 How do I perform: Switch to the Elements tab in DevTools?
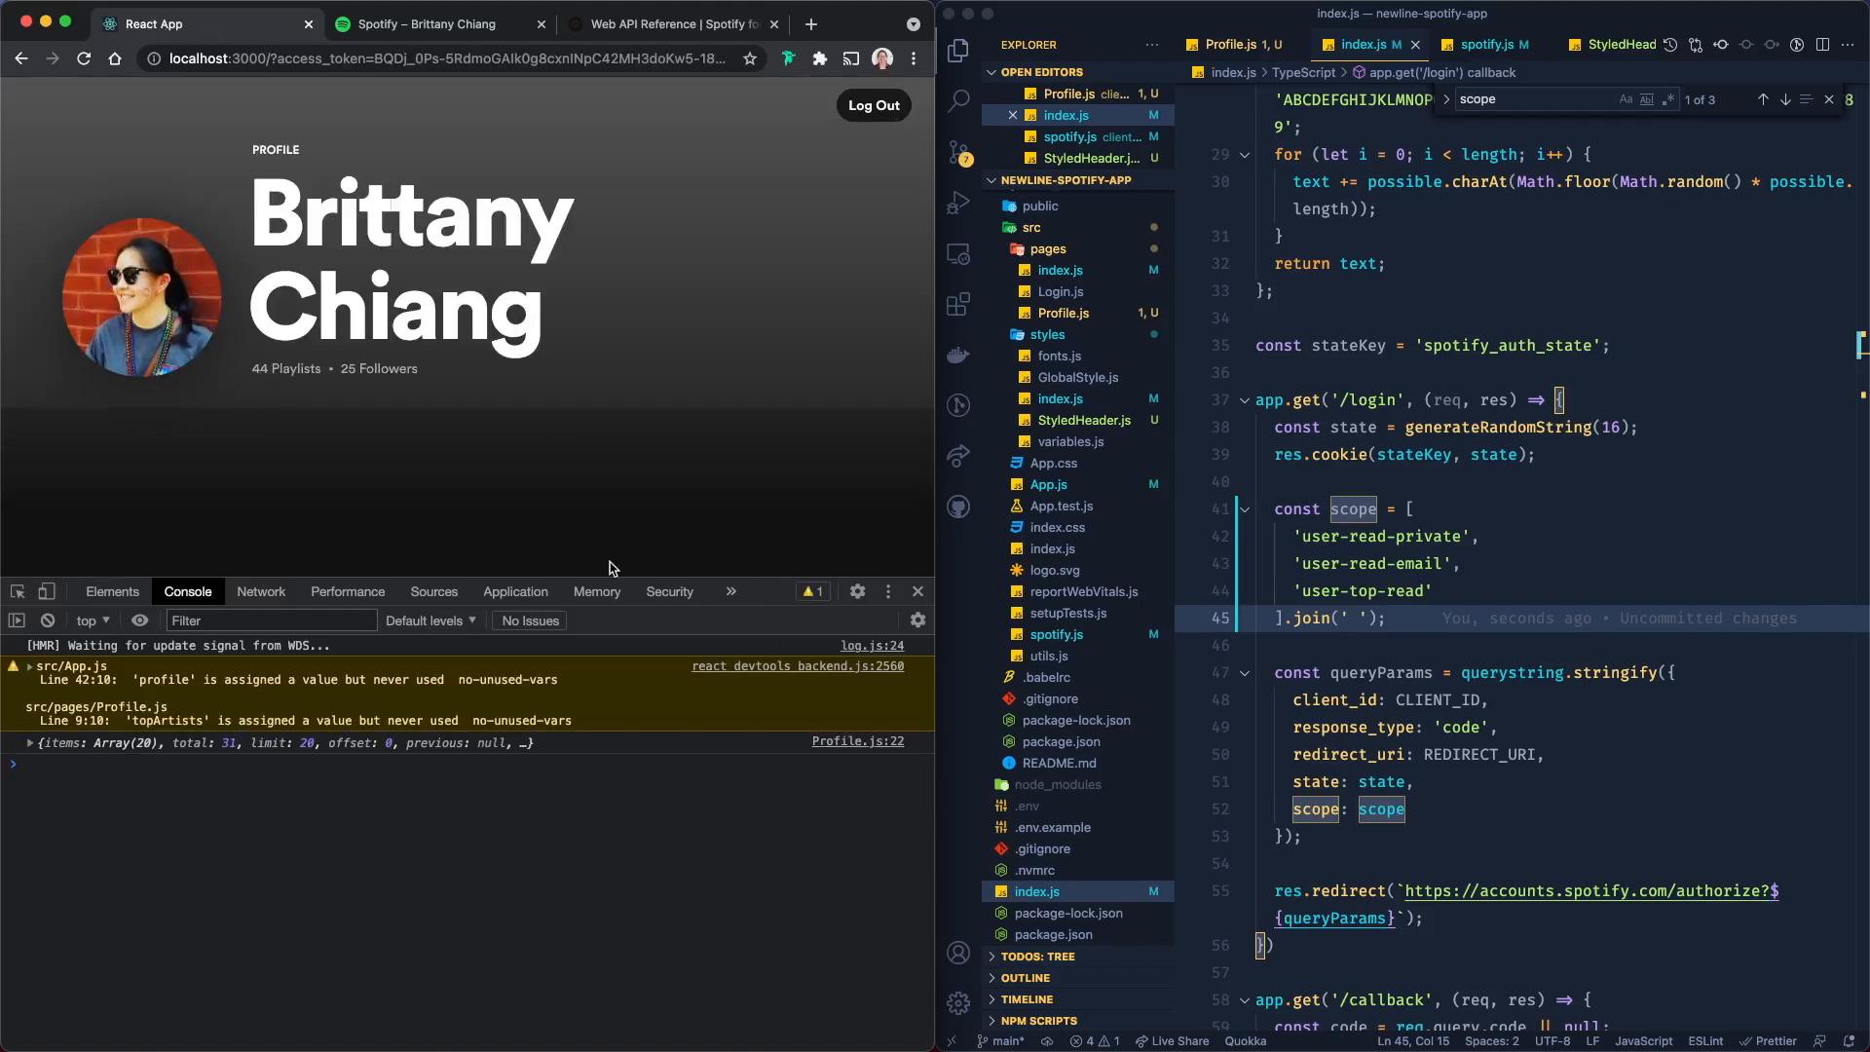pyautogui.click(x=112, y=591)
